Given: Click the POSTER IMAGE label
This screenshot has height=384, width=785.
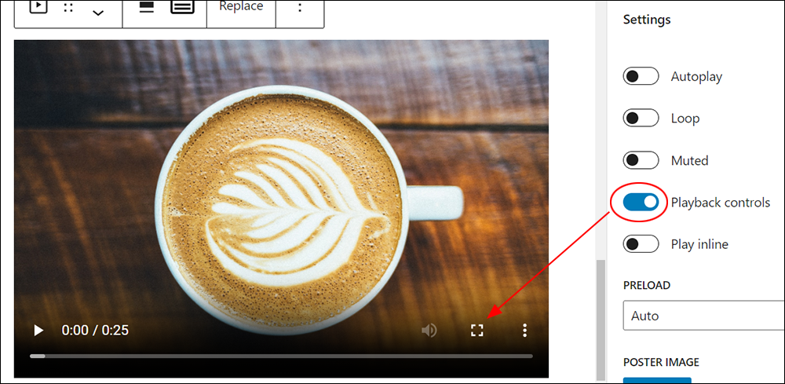Looking at the screenshot, I should click(x=661, y=363).
